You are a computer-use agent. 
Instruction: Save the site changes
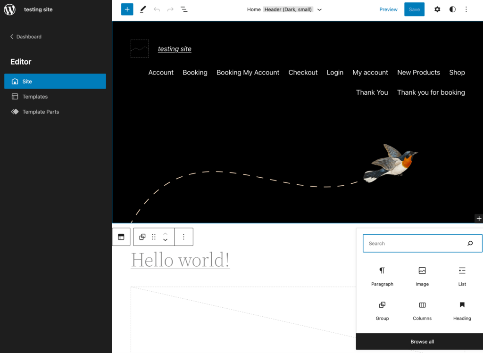[x=414, y=9]
